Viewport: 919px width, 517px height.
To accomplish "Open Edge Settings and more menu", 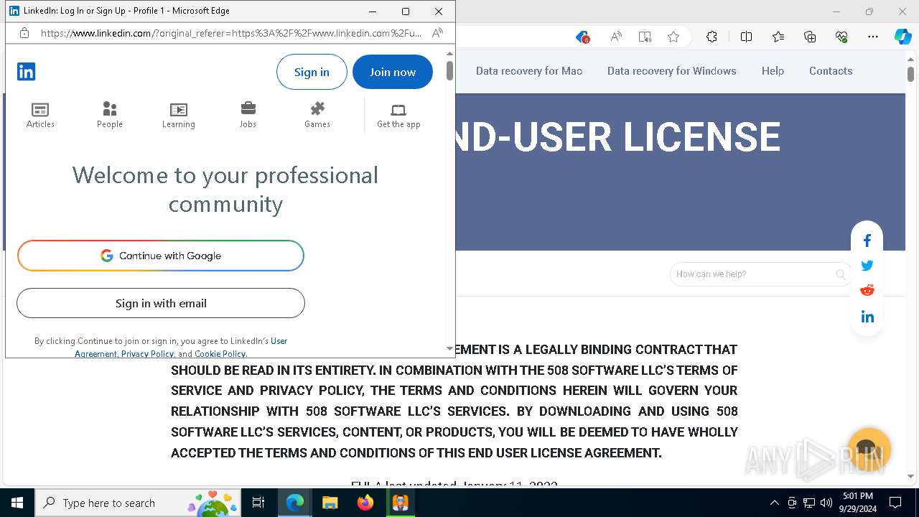I will 873,37.
